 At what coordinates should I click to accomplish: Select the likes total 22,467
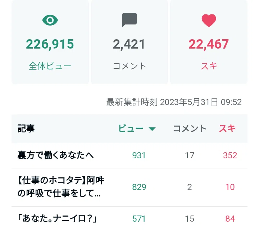point(209,44)
